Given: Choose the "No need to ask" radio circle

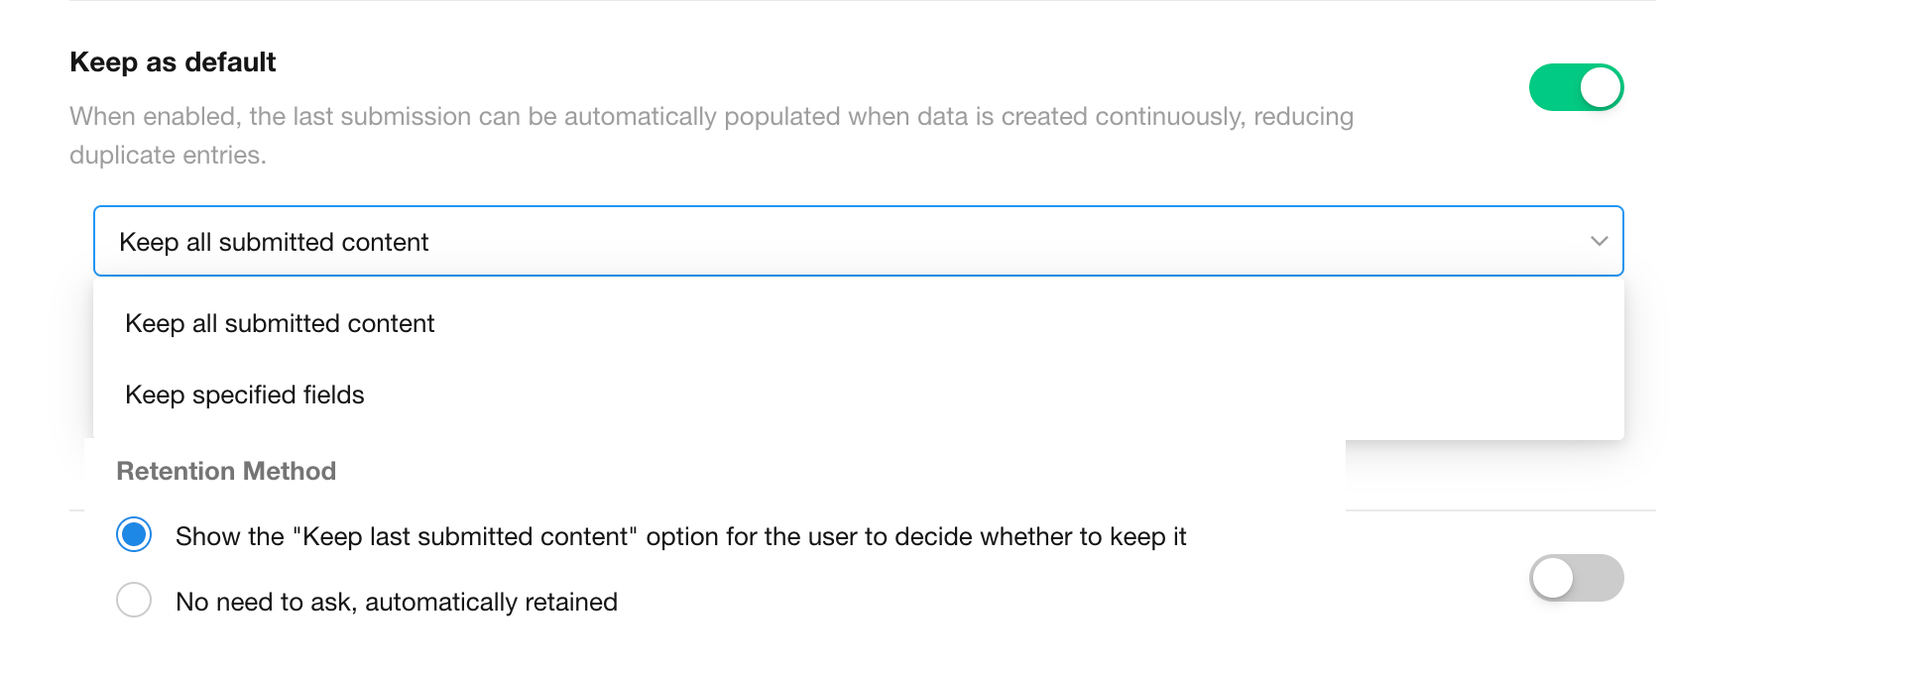Looking at the screenshot, I should pyautogui.click(x=134, y=600).
